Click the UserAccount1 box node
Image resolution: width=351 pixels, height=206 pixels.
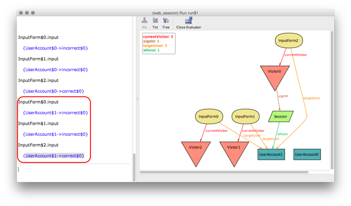(271, 154)
